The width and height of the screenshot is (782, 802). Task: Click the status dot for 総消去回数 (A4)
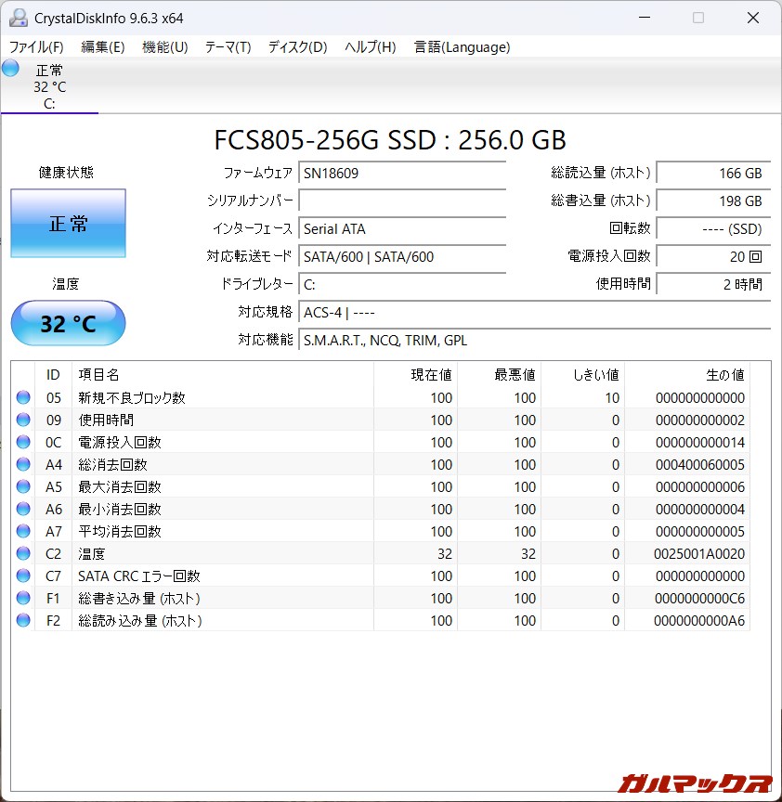(x=22, y=464)
